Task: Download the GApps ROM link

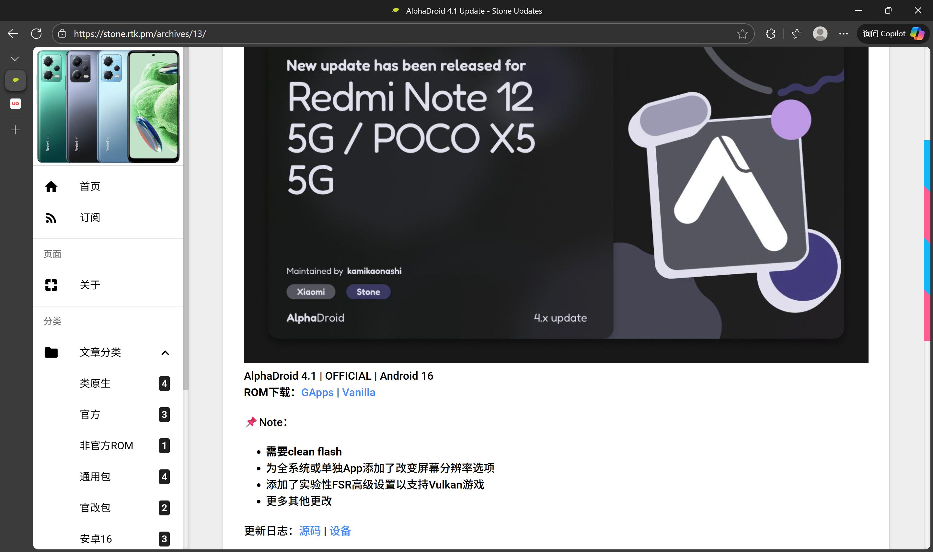Action: [317, 392]
